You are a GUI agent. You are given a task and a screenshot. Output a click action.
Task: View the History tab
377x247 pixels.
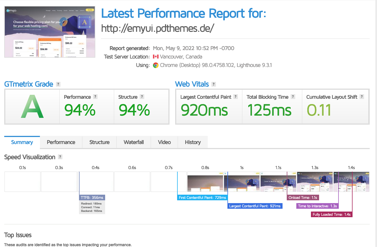pos(193,142)
